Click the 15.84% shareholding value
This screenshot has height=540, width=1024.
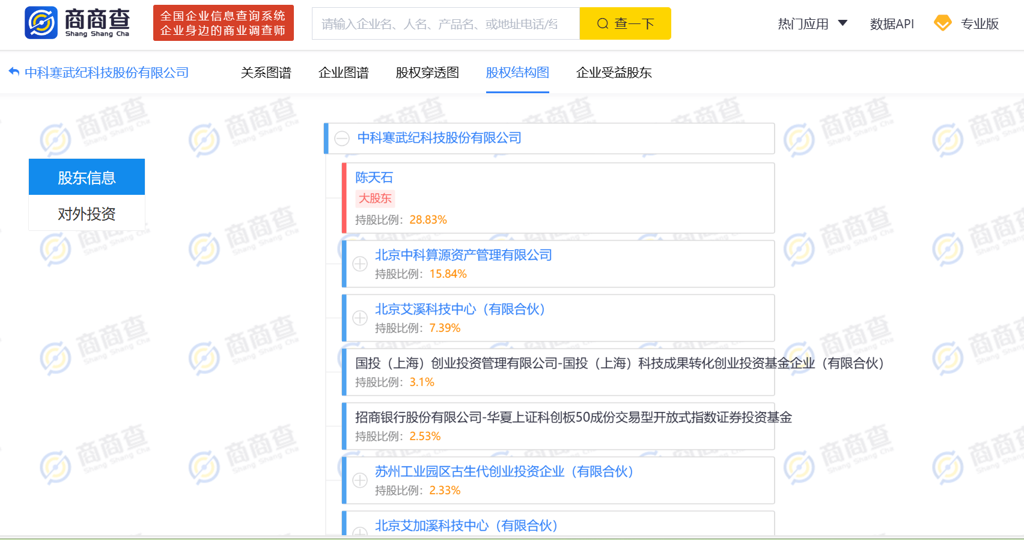(x=448, y=274)
